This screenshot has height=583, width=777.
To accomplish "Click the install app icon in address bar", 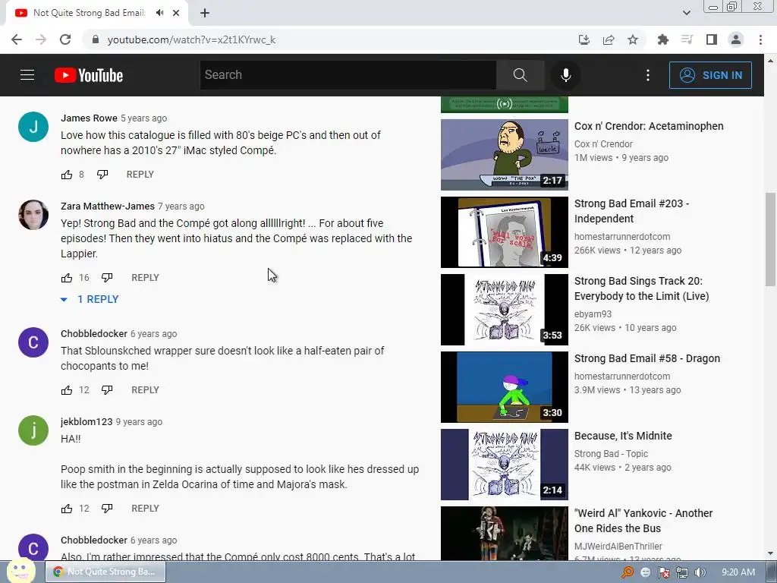I will 584,39.
